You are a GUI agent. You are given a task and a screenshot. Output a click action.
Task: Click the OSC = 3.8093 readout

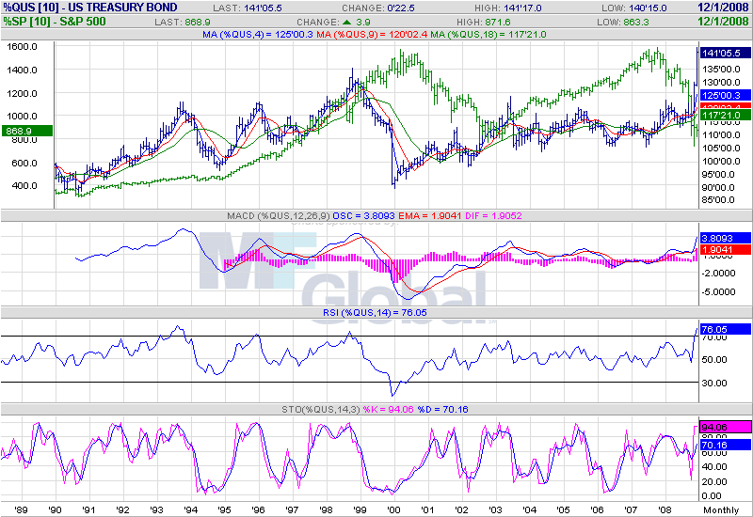364,216
